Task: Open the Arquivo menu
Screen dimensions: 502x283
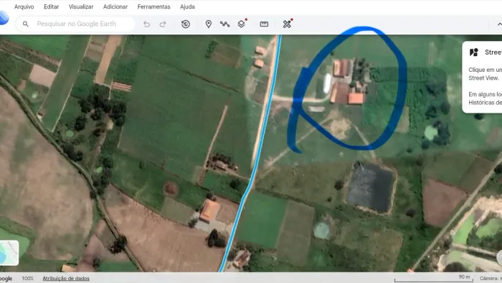Action: (24, 6)
